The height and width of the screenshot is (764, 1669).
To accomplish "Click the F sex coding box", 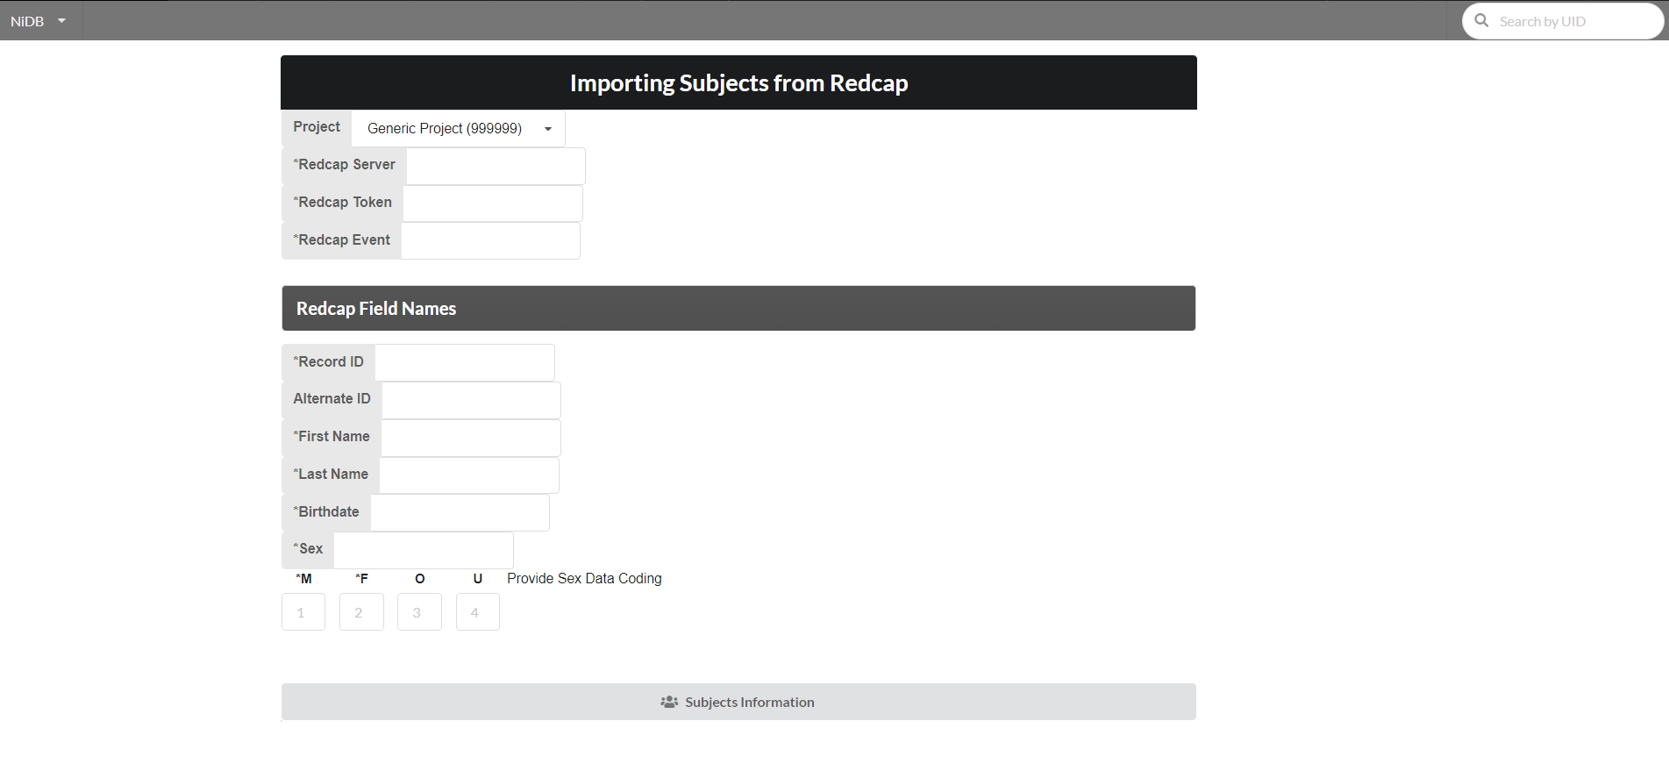I will coord(361,612).
